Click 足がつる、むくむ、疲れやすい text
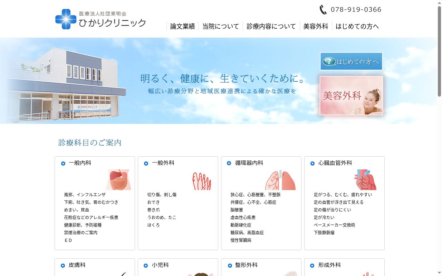Image resolution: width=442 pixels, height=276 pixels. pos(343,195)
